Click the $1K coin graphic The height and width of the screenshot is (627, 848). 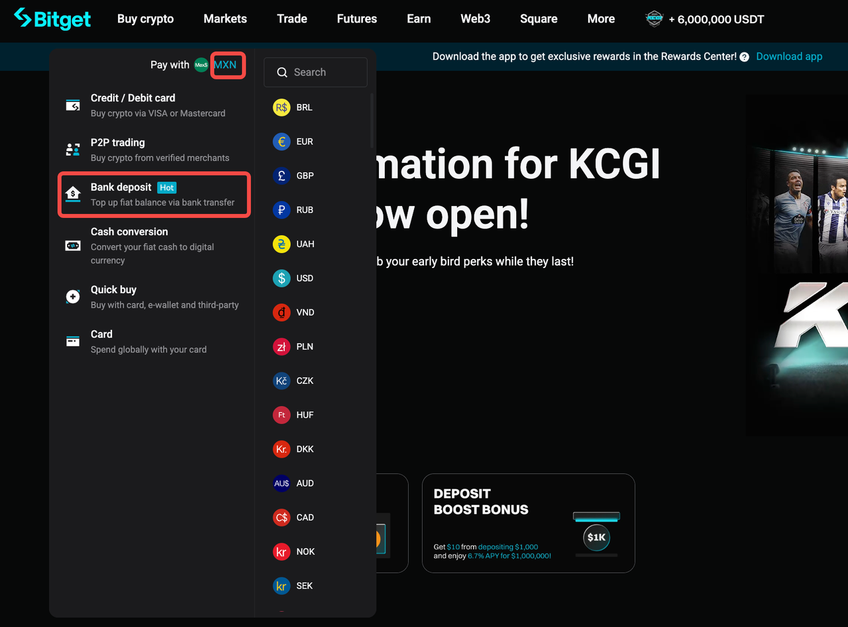click(x=596, y=537)
